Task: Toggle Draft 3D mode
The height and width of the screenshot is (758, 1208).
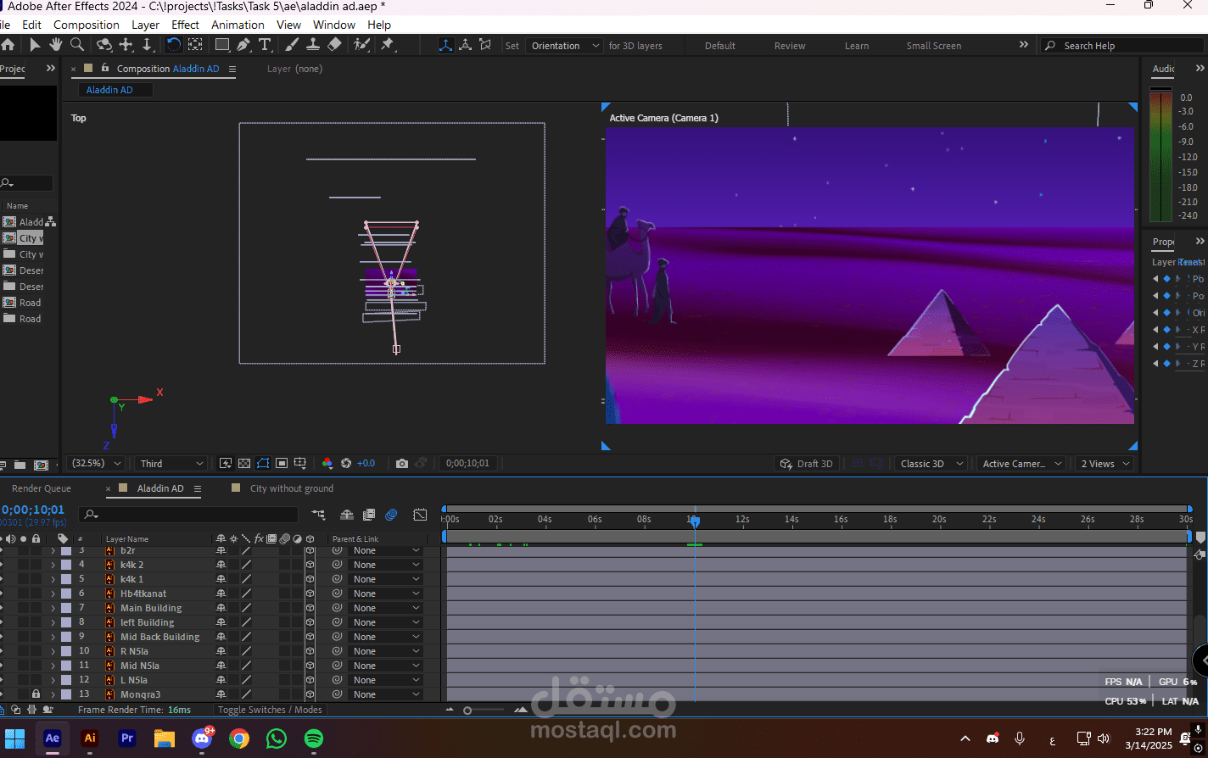Action: click(x=807, y=464)
